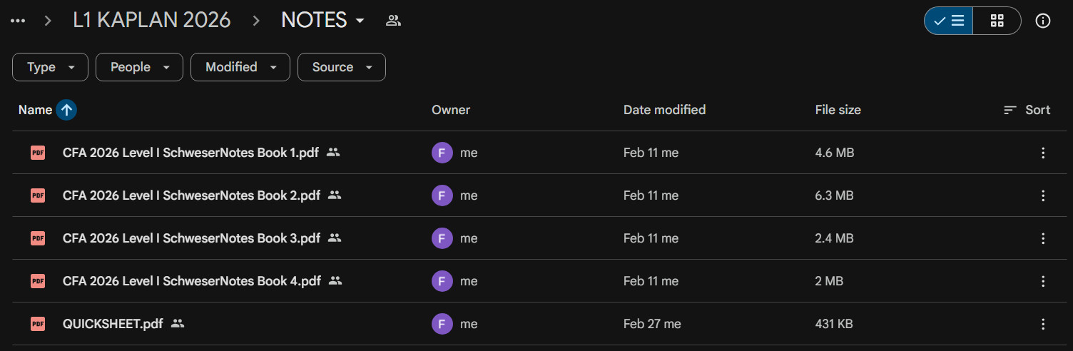
Task: Click the shared icon next to QUICKSHEET
Action: pos(178,323)
